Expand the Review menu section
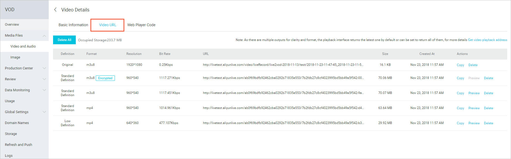 tap(44, 79)
